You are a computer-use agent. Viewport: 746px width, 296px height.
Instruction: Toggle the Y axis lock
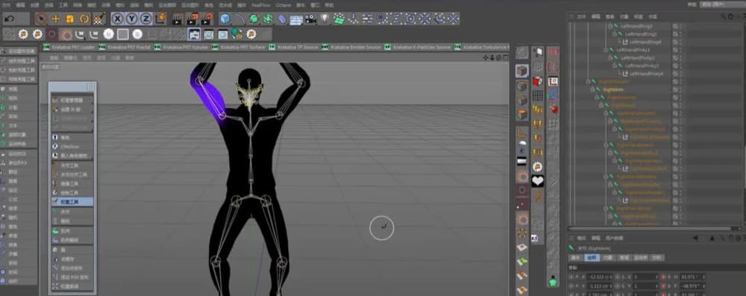tap(132, 19)
